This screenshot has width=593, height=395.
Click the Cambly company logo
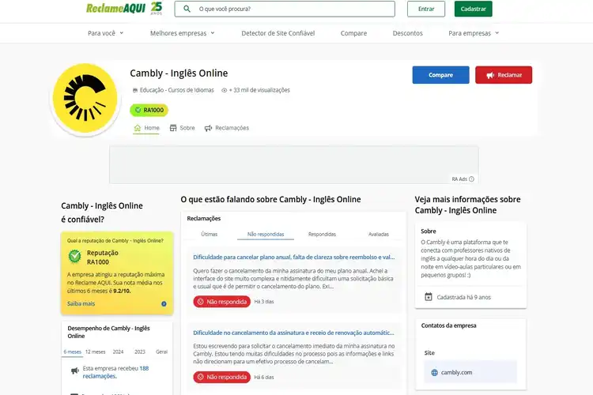click(85, 98)
